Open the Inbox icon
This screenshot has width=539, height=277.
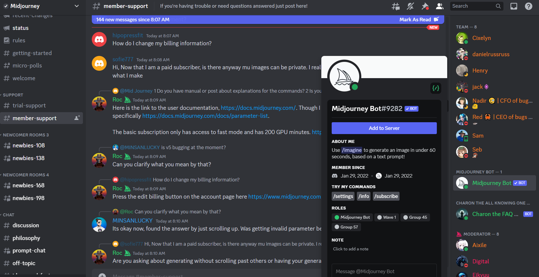(x=514, y=6)
